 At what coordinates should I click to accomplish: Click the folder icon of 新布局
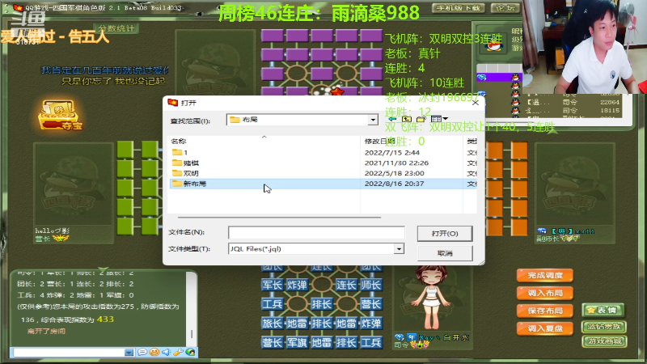coord(177,184)
